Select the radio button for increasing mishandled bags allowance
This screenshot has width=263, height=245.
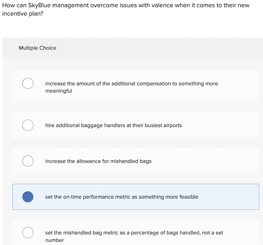point(28,161)
